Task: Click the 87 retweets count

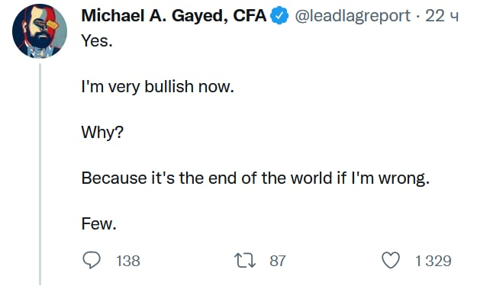Action: (x=278, y=261)
